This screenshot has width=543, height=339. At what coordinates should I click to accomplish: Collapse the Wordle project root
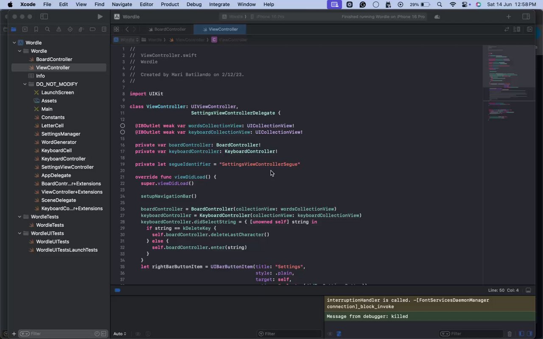(14, 43)
